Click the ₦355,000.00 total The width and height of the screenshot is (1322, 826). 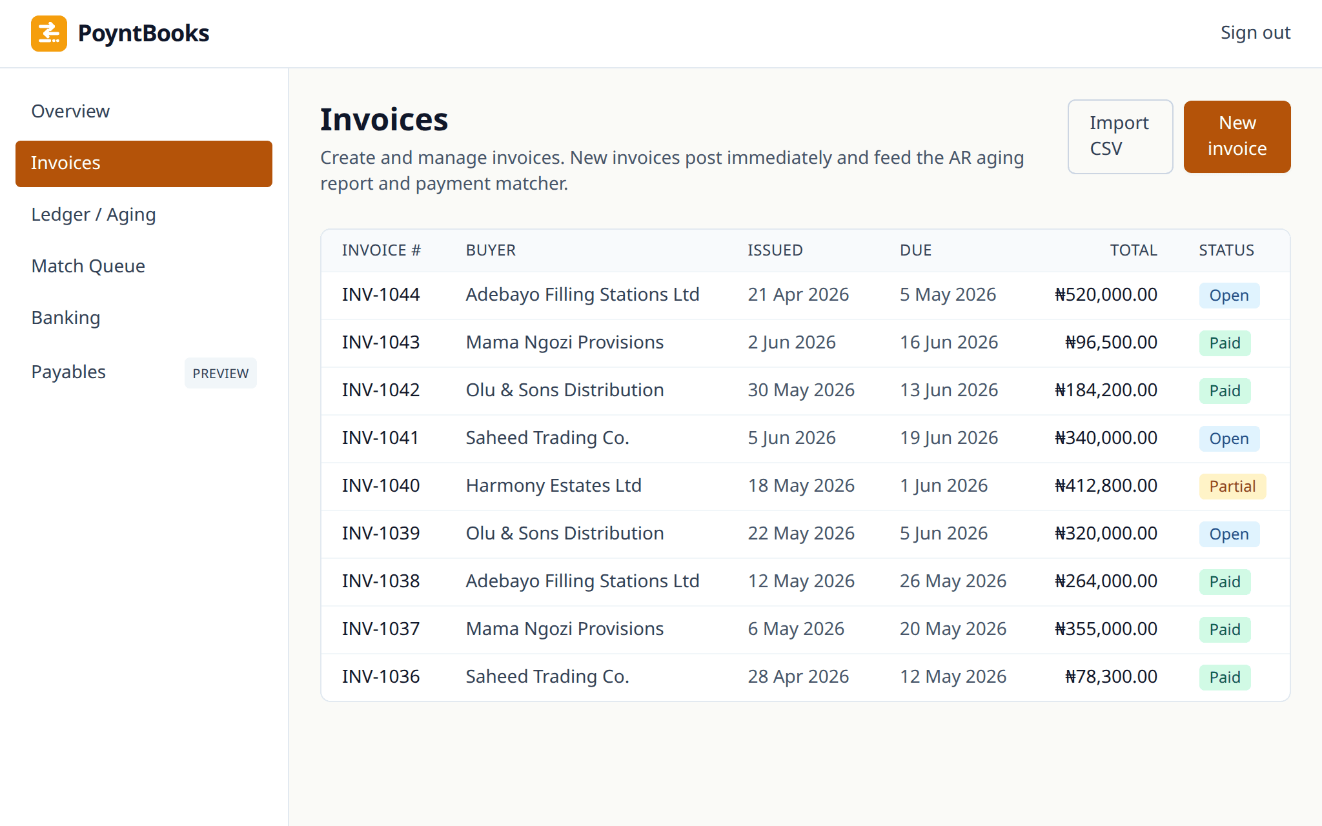pyautogui.click(x=1106, y=629)
